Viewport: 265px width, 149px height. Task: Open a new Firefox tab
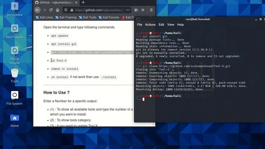[x=83, y=2]
